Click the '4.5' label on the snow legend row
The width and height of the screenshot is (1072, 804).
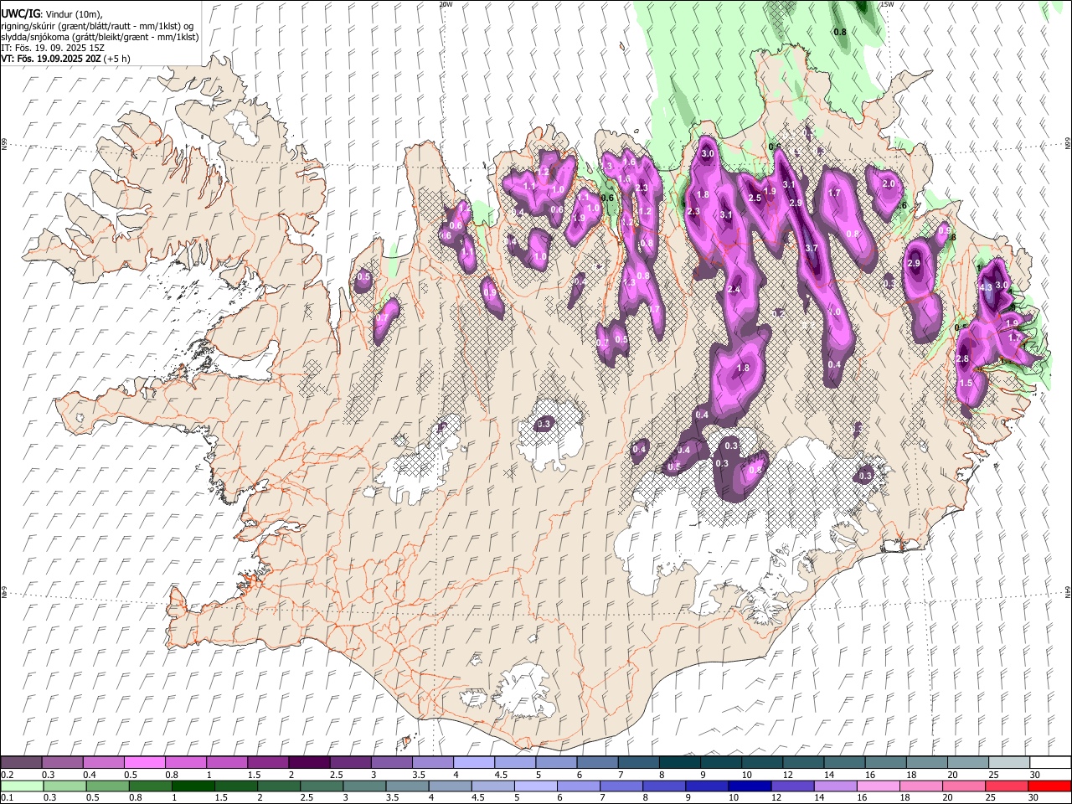click(x=501, y=775)
